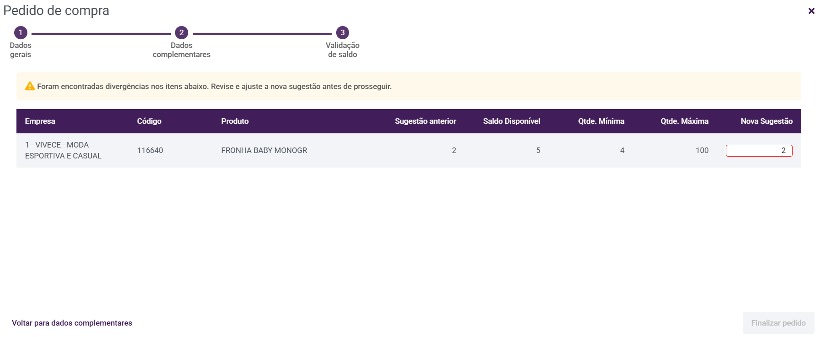Click the Sugestão anterior column header

(425, 121)
